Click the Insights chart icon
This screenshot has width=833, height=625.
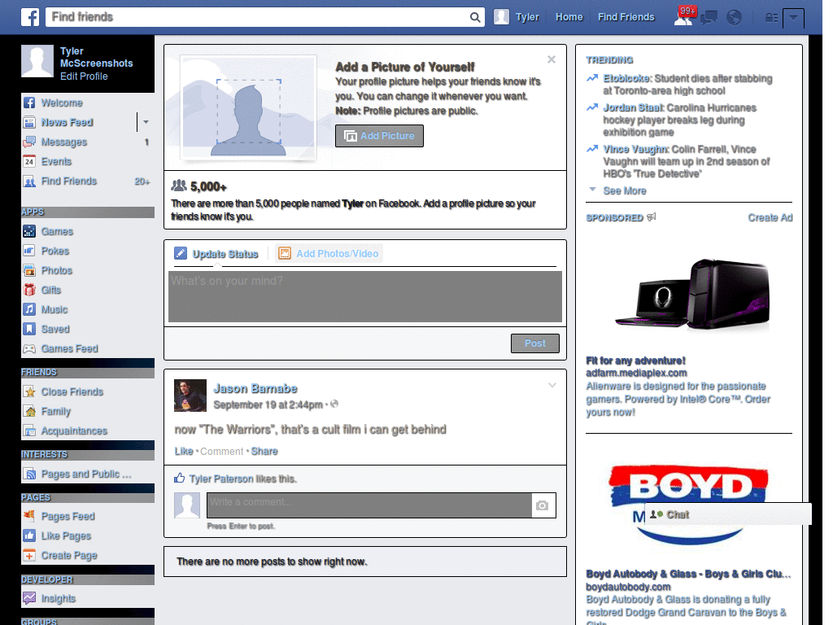pyautogui.click(x=29, y=598)
